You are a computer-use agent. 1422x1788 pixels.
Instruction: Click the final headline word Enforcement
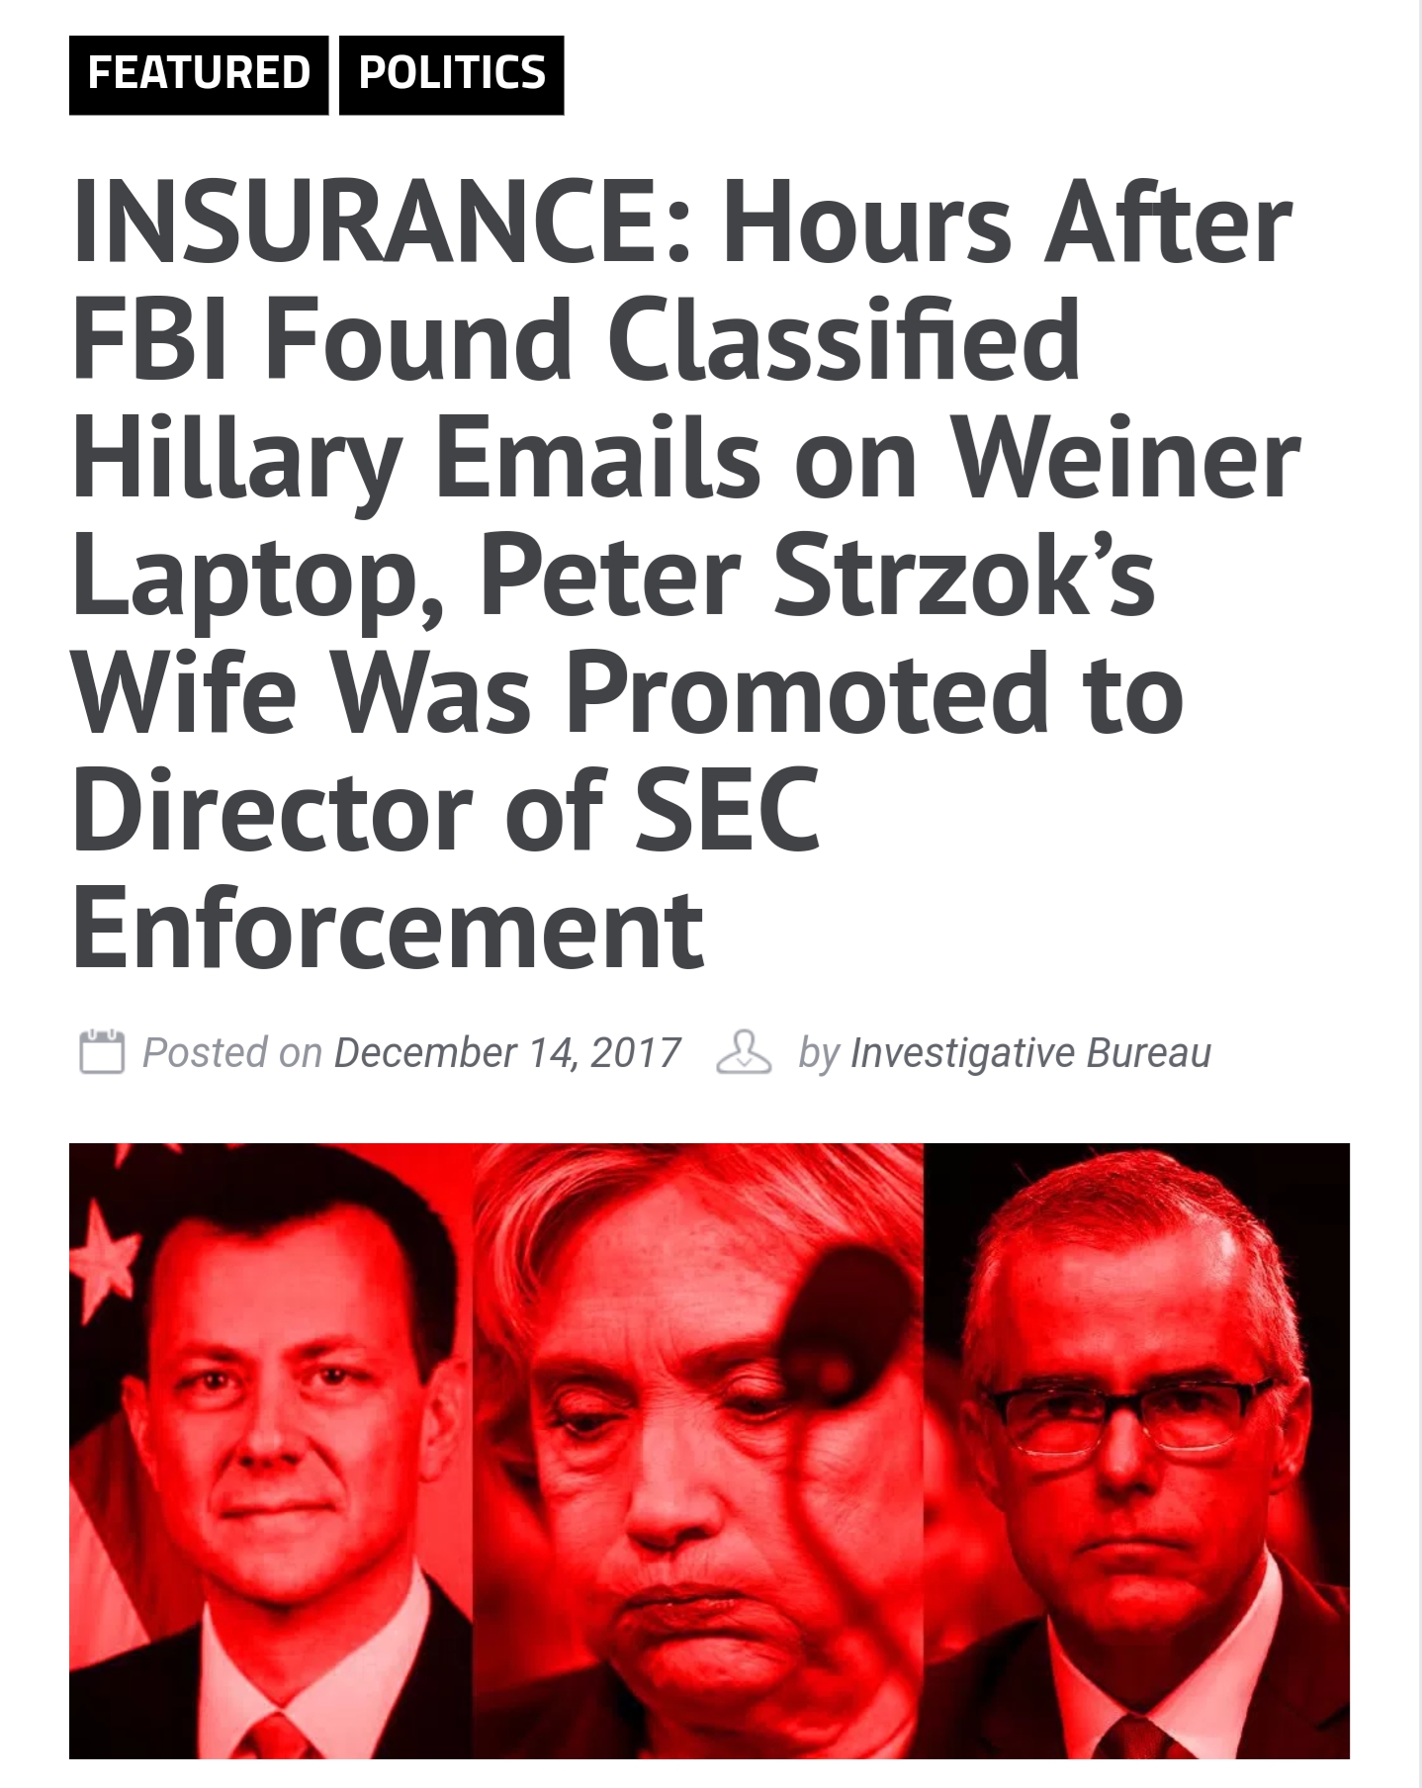click(x=388, y=930)
